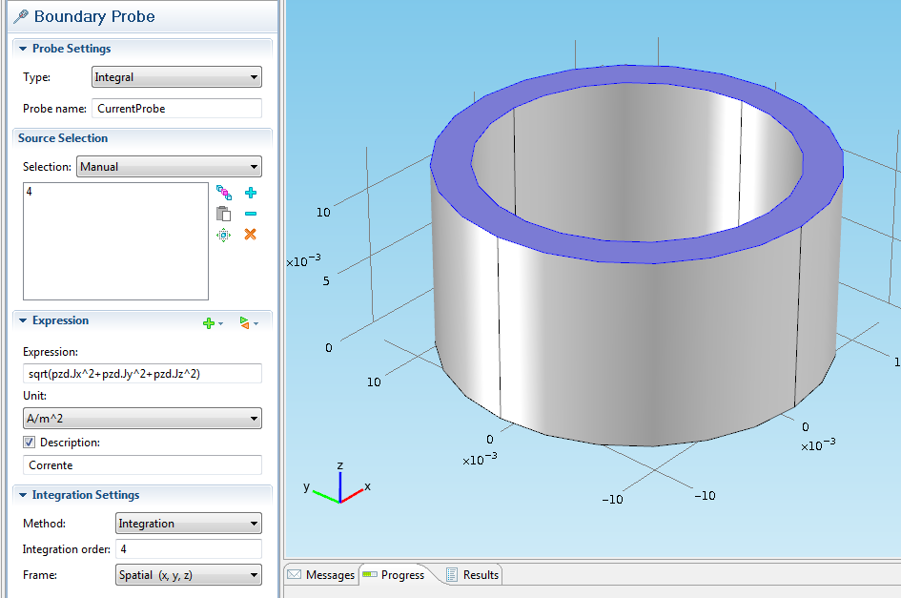901x598 pixels.
Task: Click the Zoom to Selection icon
Action: coord(224,235)
